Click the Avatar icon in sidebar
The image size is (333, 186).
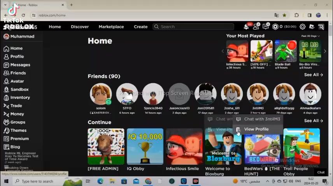pyautogui.click(x=6, y=81)
